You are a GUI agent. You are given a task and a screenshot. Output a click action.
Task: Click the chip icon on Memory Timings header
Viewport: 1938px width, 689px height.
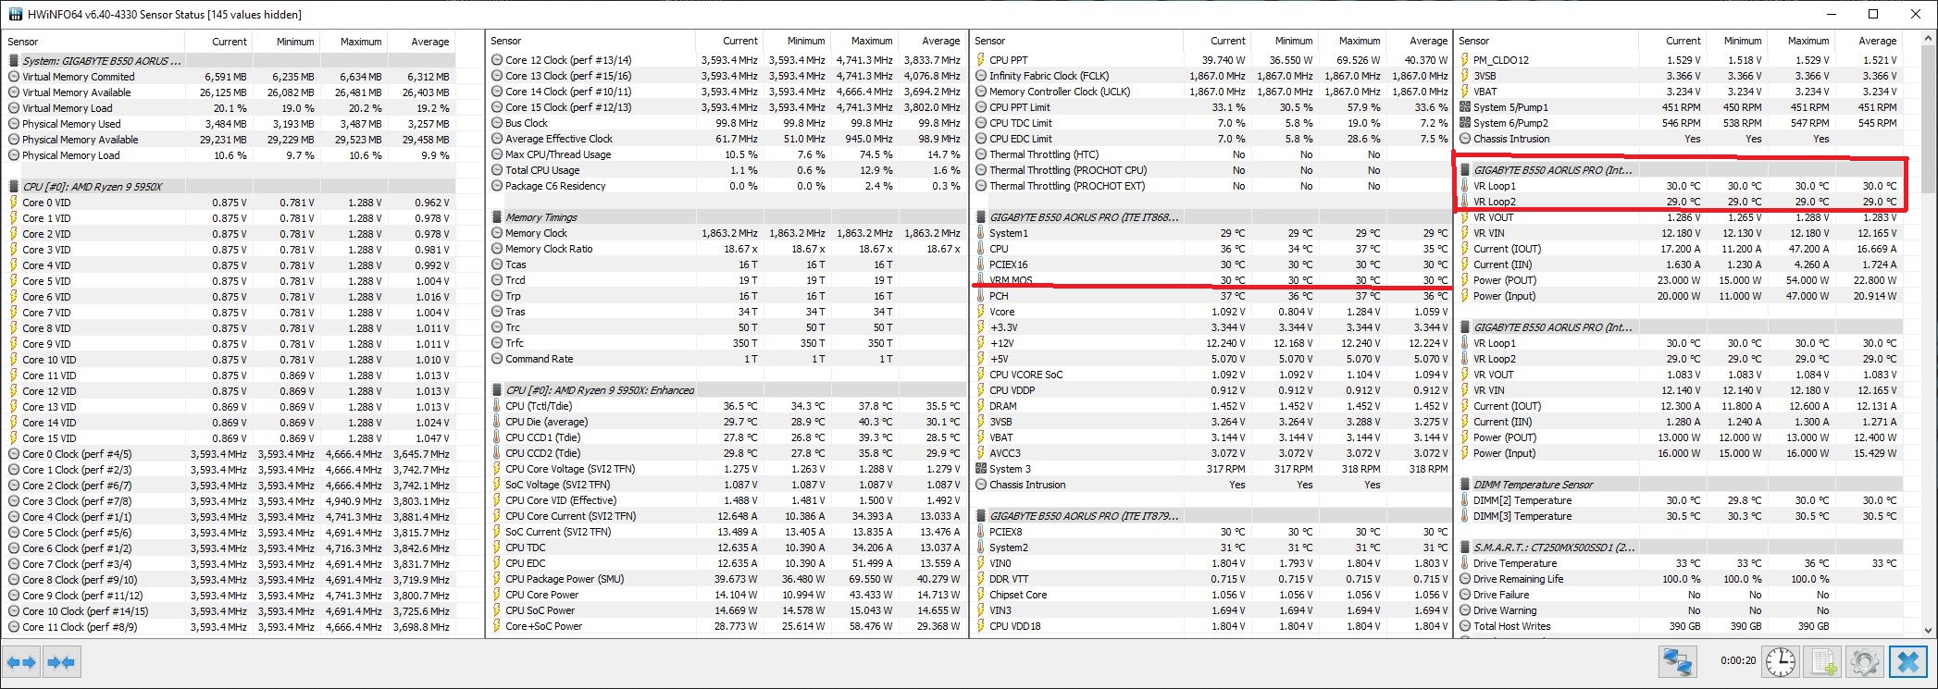(x=497, y=217)
